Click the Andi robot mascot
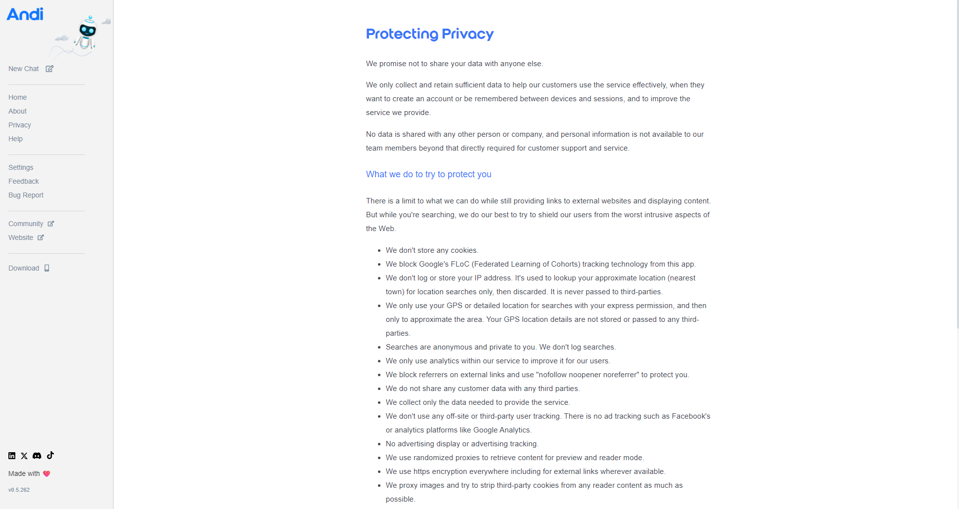Screen dimensions: 959x509 click(x=87, y=34)
